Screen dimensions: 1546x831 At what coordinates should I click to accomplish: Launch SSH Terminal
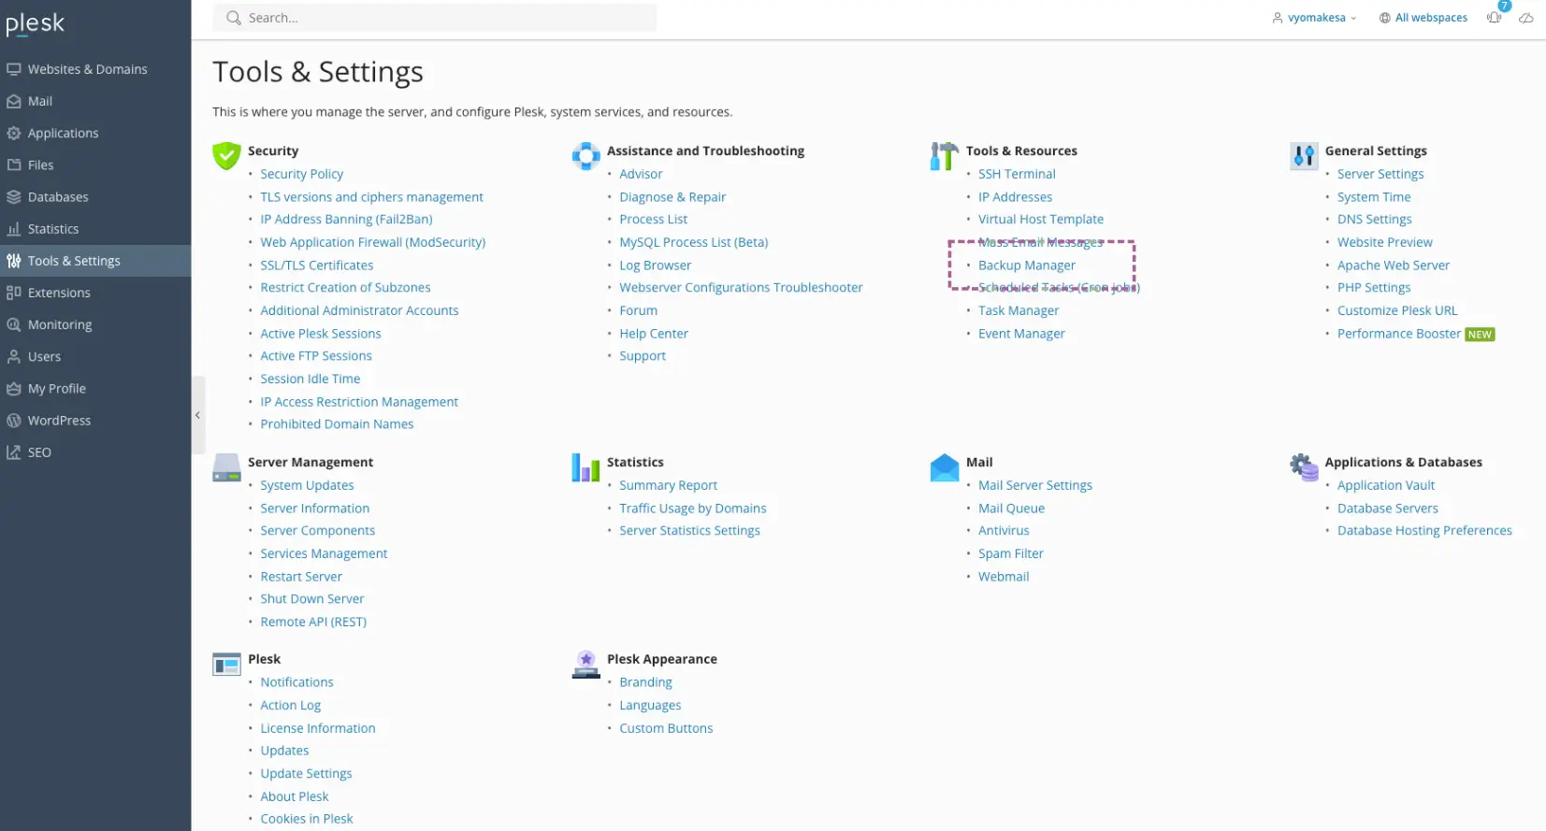click(x=1017, y=174)
